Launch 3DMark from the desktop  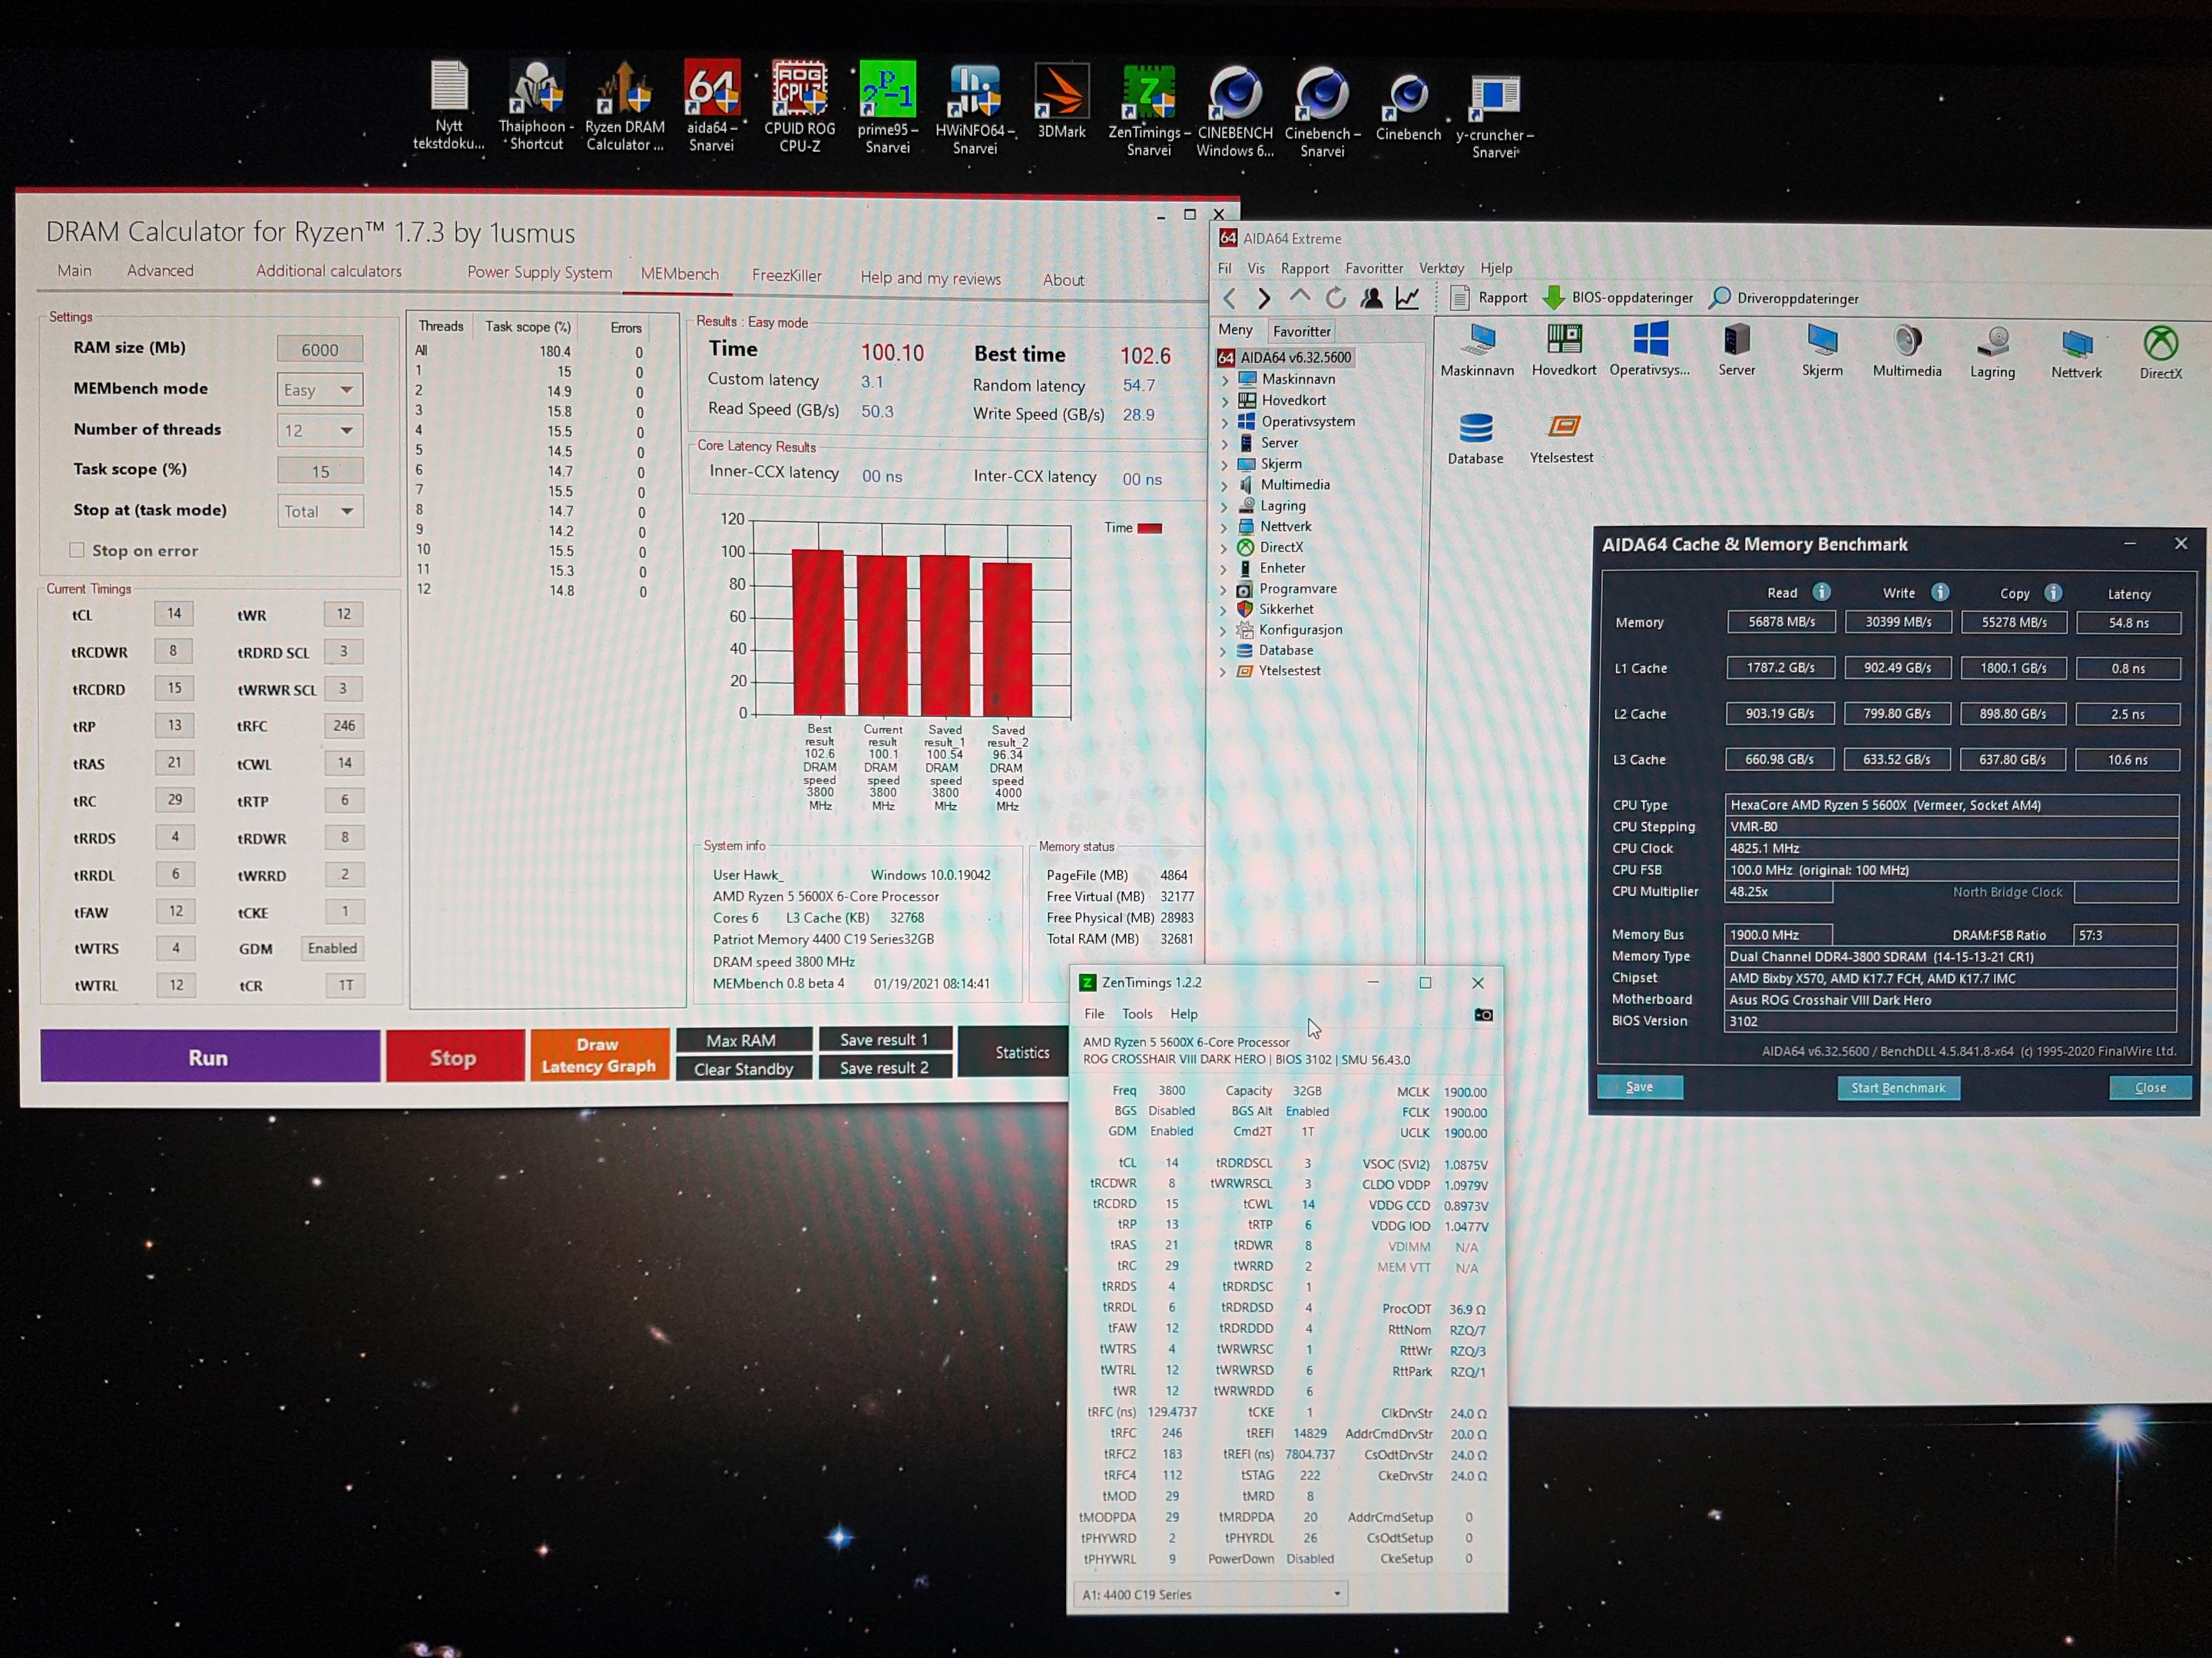(x=1061, y=100)
